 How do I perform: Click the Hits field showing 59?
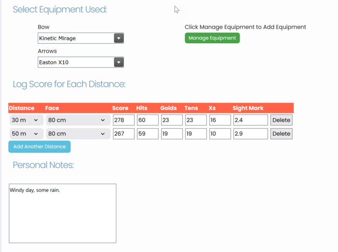147,134
